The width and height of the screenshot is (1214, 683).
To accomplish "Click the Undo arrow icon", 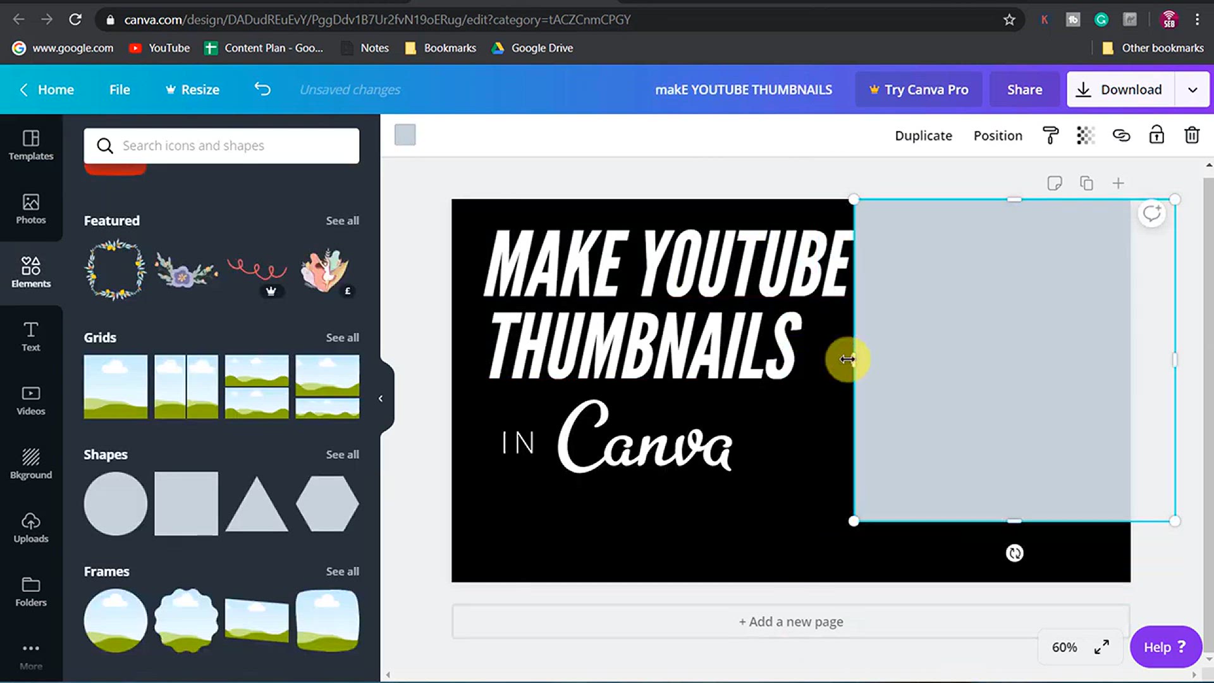I will point(262,89).
